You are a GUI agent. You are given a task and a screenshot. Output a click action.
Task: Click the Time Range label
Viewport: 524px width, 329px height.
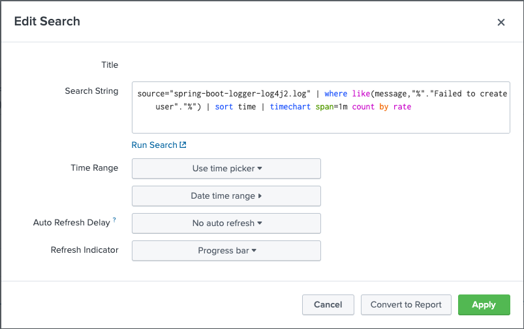point(95,168)
